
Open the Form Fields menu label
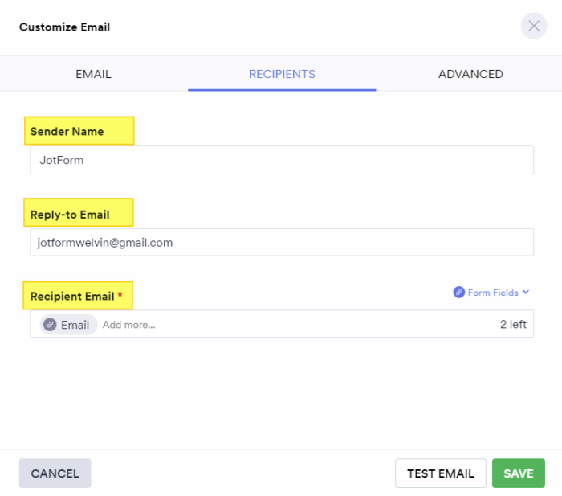[x=493, y=293]
